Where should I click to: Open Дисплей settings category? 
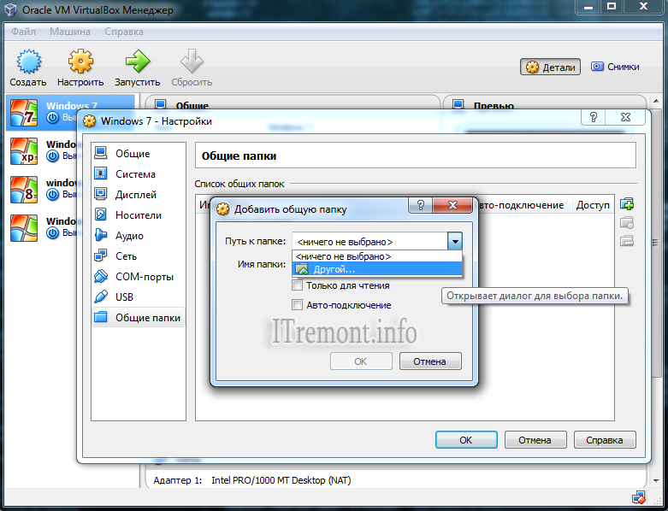pos(139,195)
